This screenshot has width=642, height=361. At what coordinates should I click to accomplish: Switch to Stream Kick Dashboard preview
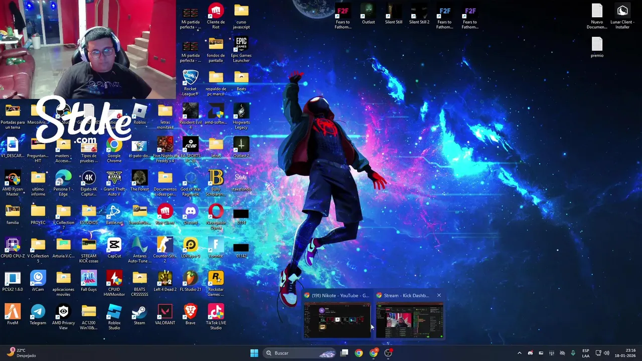click(409, 315)
